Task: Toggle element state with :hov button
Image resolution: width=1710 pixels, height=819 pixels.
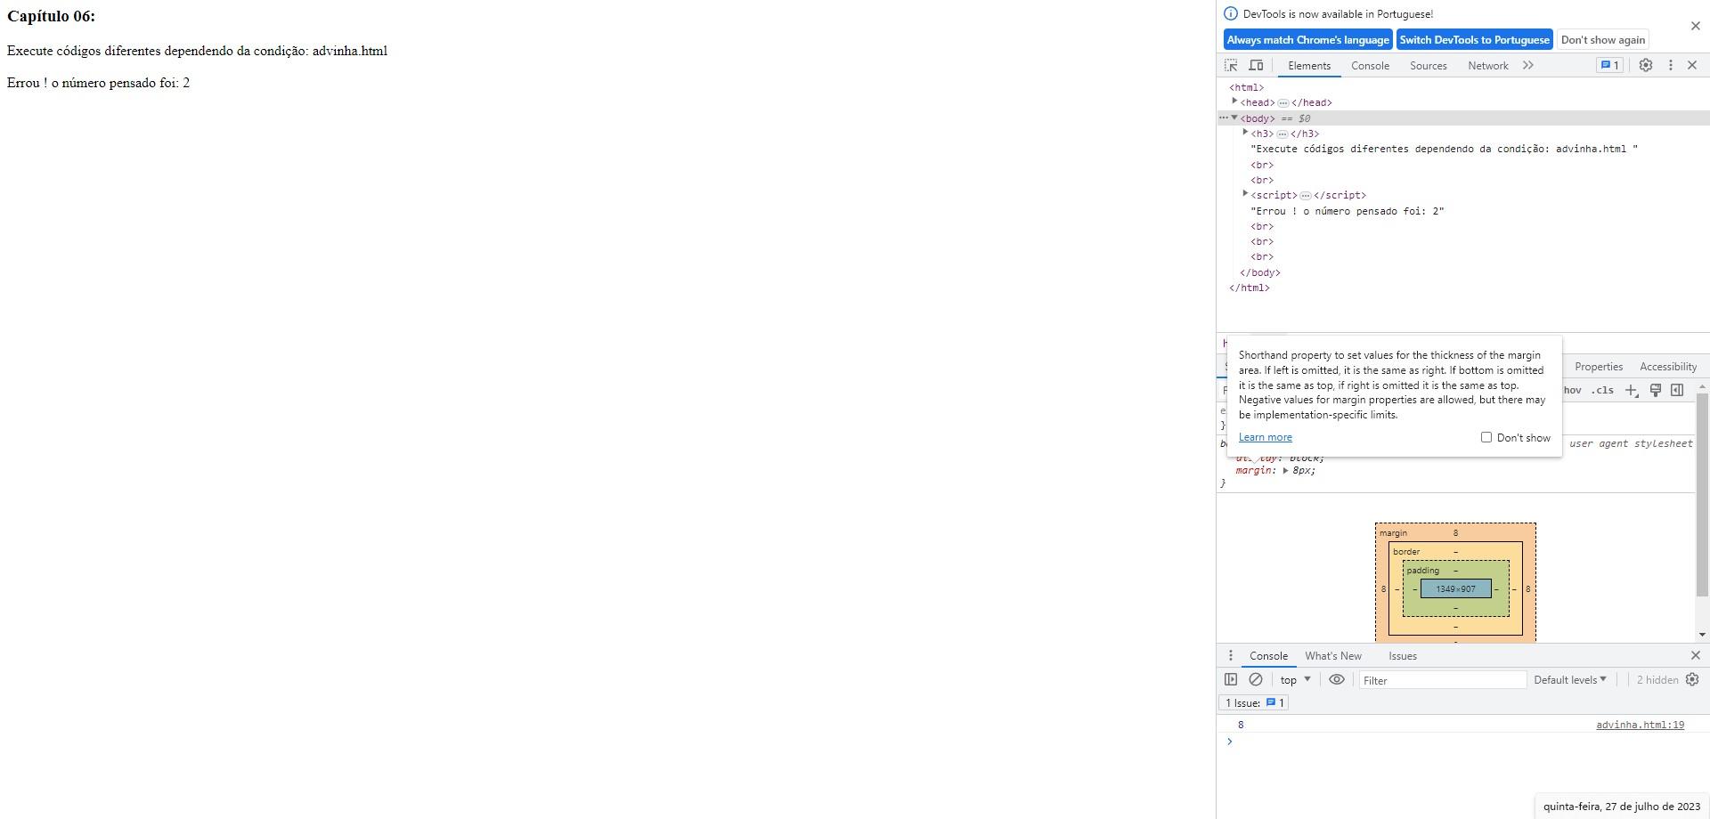Action: (1573, 391)
